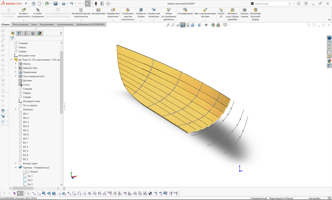Click Настройка button in the status bar

[314, 198]
